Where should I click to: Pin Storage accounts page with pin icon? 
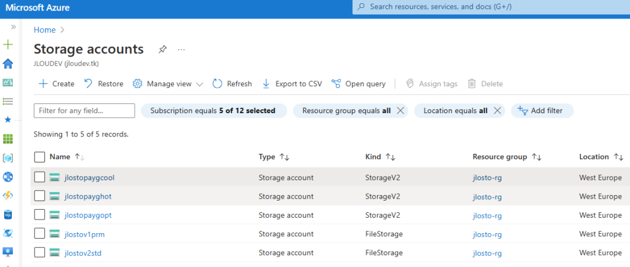162,49
